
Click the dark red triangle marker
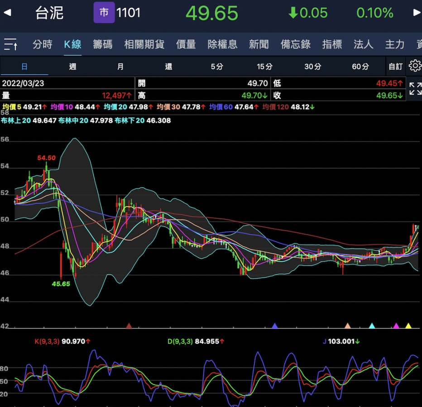pos(129,326)
